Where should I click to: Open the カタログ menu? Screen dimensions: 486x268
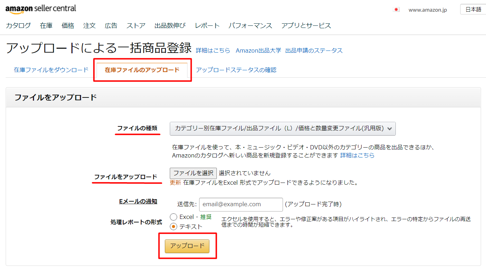[x=18, y=25]
